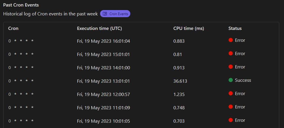This screenshot has width=284, height=128.
Task: Click execution time Fri, 19 May 2023 12:00:57
Action: [x=103, y=94]
